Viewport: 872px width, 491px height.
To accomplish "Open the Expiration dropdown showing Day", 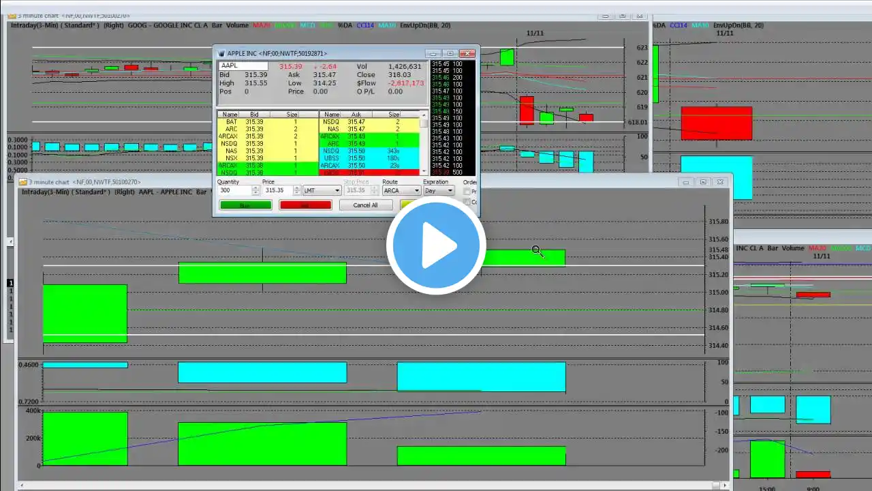I will click(x=439, y=191).
